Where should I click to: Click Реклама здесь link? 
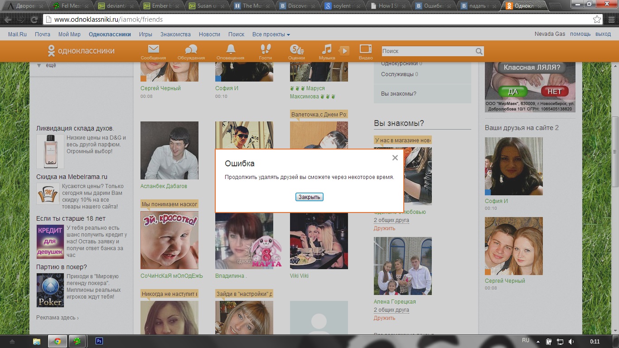click(58, 318)
